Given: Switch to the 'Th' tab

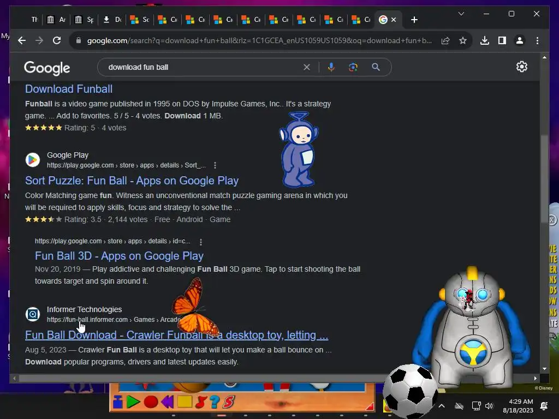Looking at the screenshot, I should [x=34, y=20].
